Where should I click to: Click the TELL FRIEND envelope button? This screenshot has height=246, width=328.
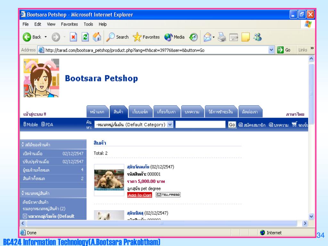click(168, 195)
